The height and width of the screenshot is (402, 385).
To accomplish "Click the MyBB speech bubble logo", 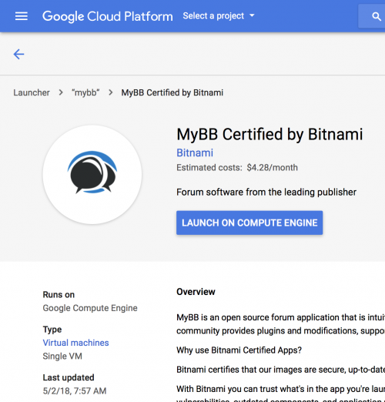I will tap(92, 173).
